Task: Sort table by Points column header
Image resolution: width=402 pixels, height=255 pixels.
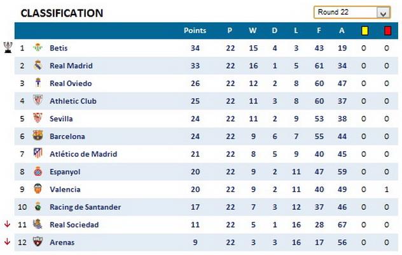Action: 195,30
